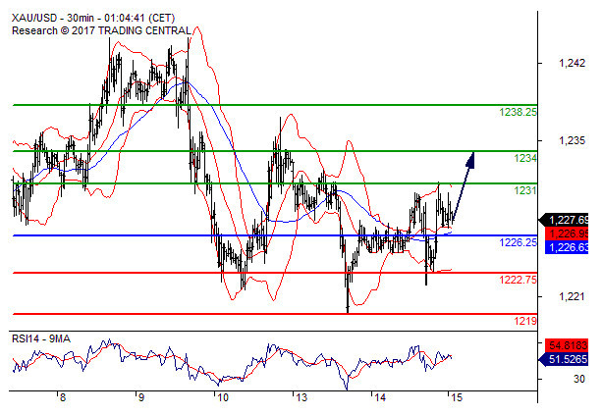This screenshot has height=415, width=602.
Task: Click the red 54.8183 RSI value tag
Action: point(567,345)
